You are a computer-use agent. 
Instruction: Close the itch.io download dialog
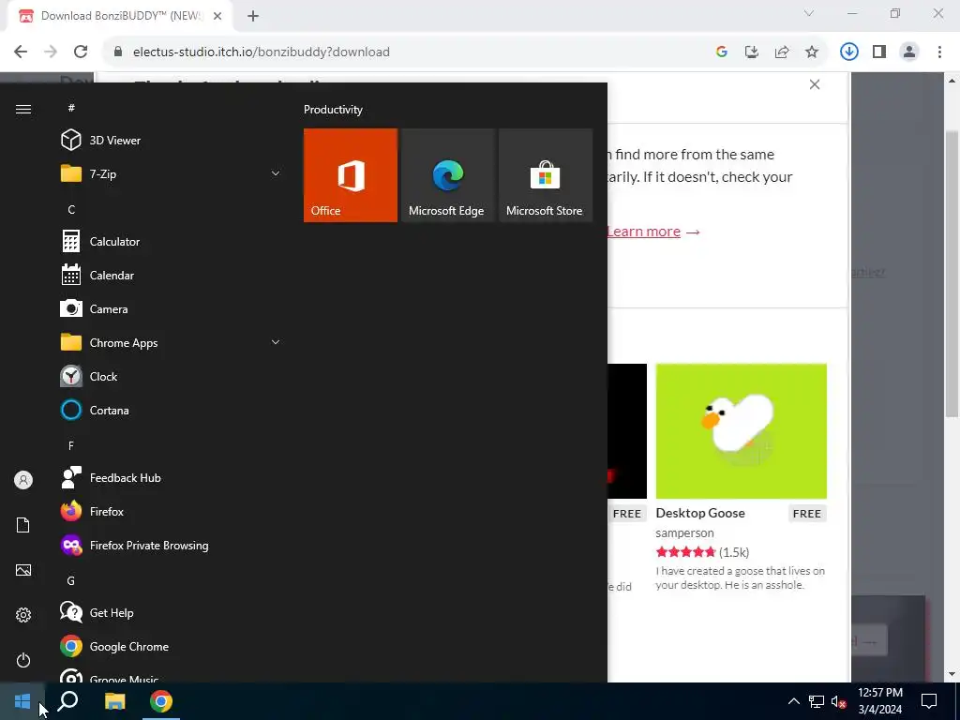(815, 84)
